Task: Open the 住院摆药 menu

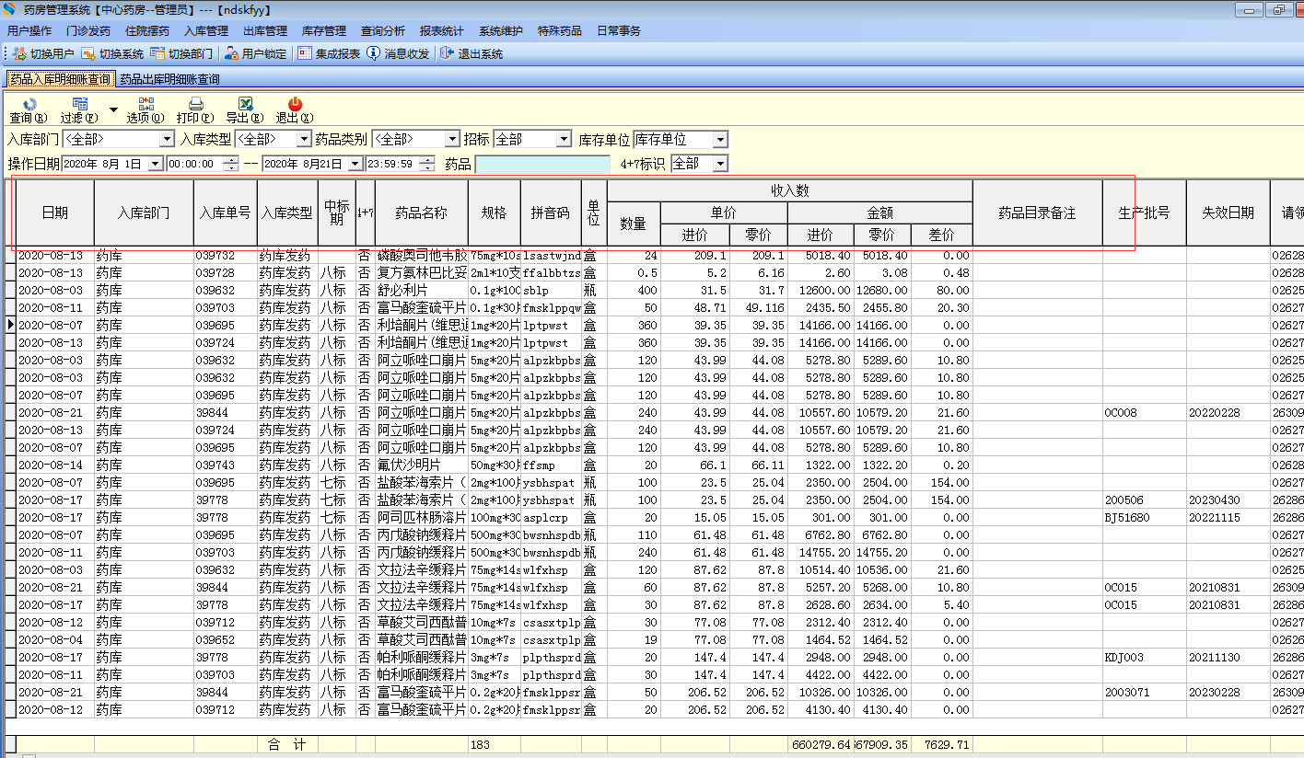Action: (x=147, y=30)
